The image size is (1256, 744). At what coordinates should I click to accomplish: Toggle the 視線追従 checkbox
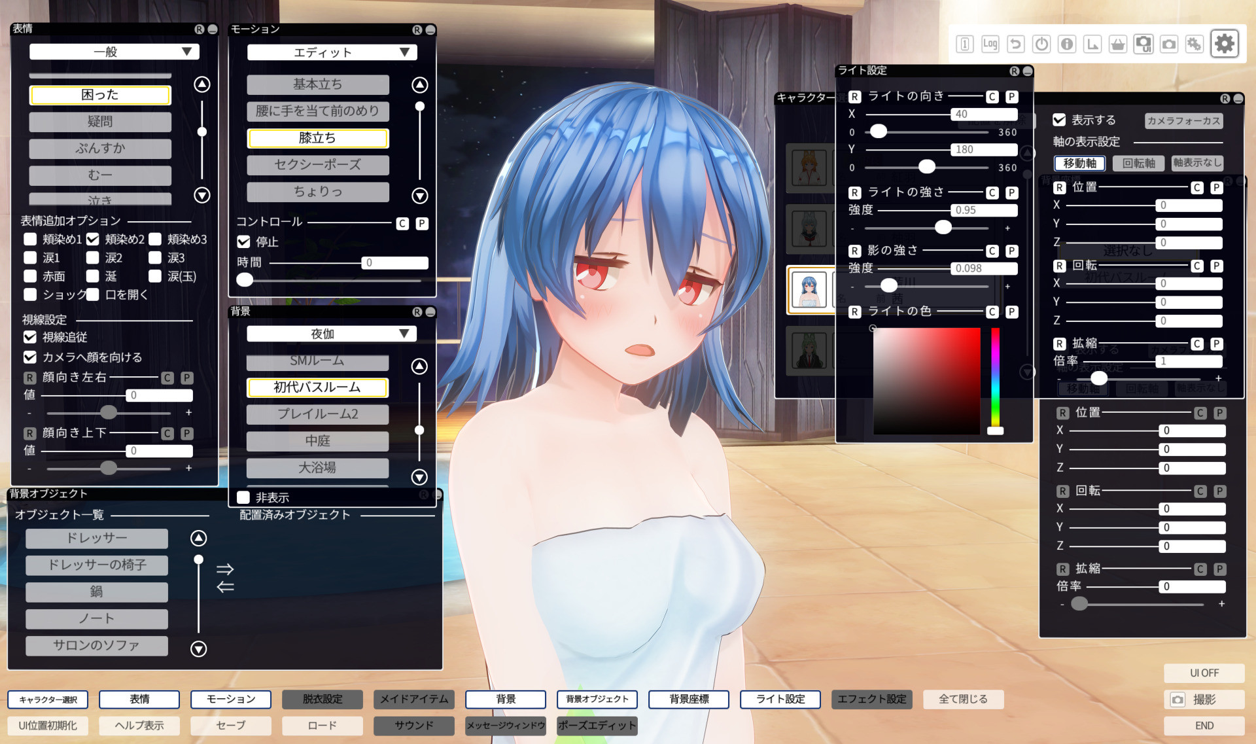pos(30,337)
